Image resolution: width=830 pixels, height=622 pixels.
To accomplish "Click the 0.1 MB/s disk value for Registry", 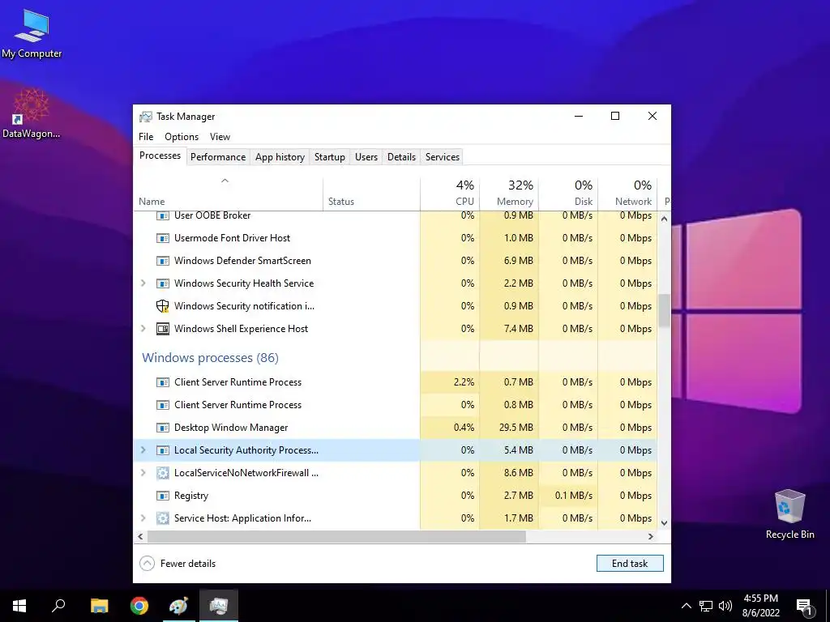I will pyautogui.click(x=574, y=496).
